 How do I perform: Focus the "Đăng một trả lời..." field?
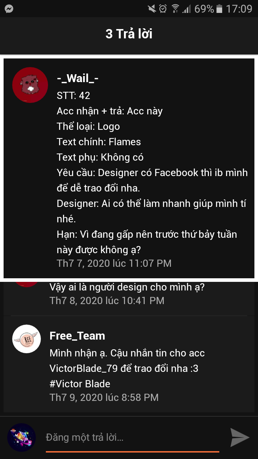(133, 437)
